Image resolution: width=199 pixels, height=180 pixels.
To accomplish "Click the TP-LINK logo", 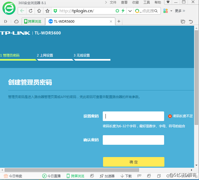I will point(15,33).
